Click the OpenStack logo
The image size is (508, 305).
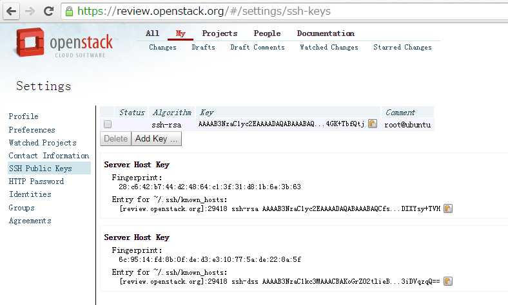pos(64,42)
